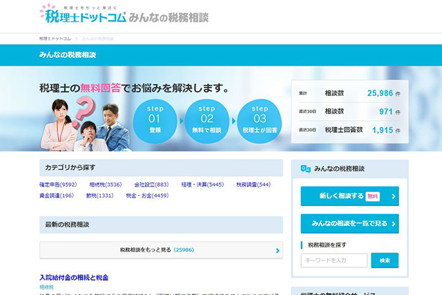Viewport: 442px width, 295px height.
Task: Click the 検索 search button
Action: [385, 260]
